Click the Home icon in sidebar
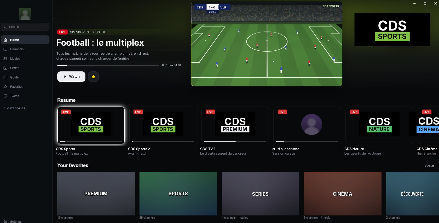 click(5, 40)
